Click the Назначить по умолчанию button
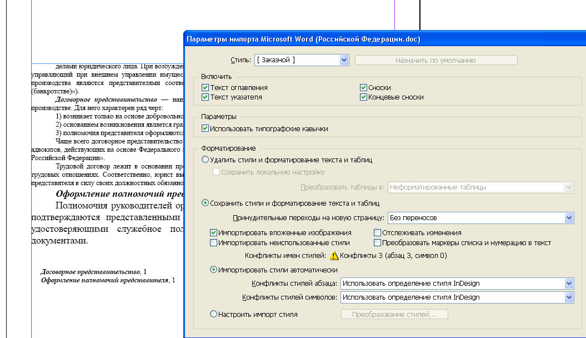Viewport: 586px width, 338px height. (436, 60)
